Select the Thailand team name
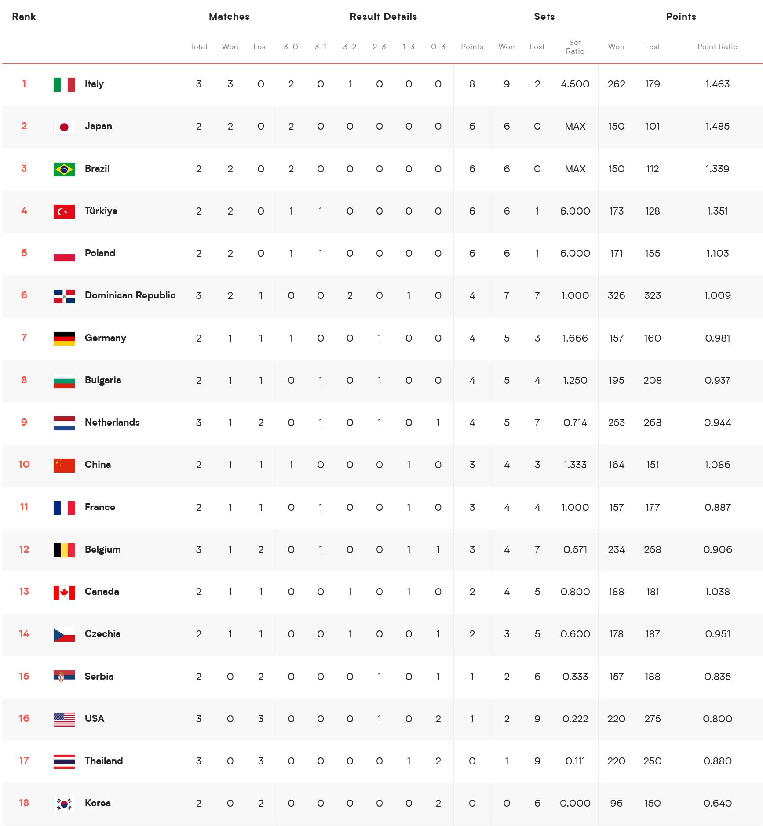 tap(104, 761)
